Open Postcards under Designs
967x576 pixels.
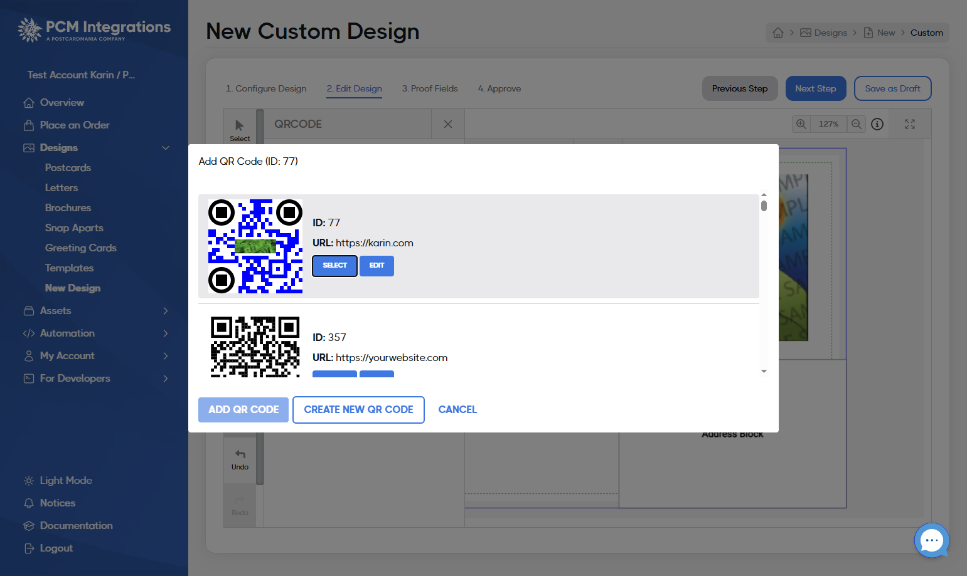pos(68,168)
